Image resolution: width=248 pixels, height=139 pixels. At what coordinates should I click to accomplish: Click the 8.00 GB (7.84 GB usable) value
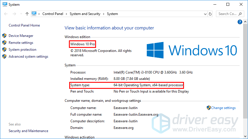(132, 79)
